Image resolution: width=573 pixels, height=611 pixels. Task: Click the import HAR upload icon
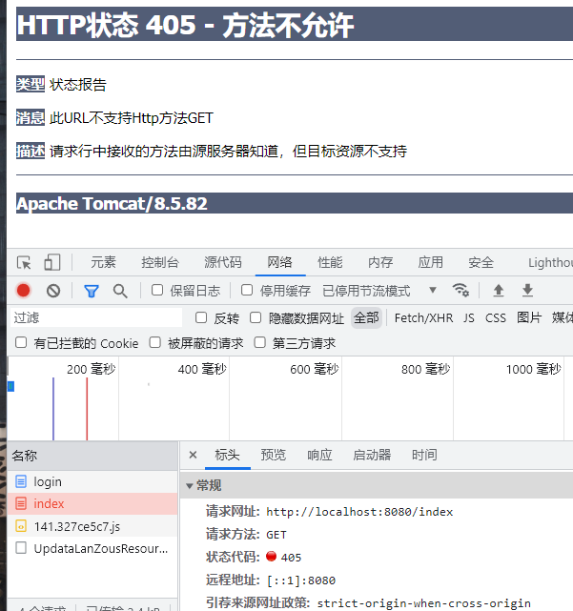(498, 291)
